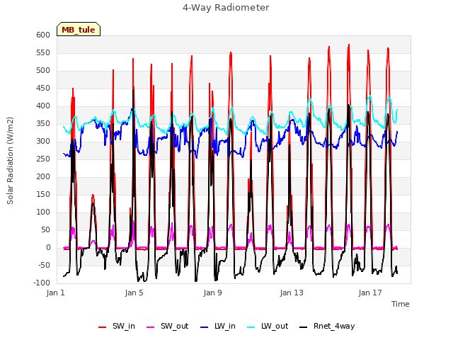Click the 200 y-axis tick label
This screenshot has height=340, width=453.
click(43, 176)
